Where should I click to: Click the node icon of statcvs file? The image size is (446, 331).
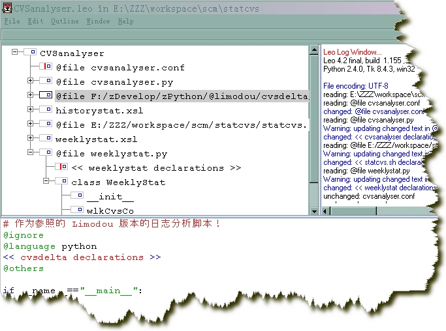tap(46, 124)
